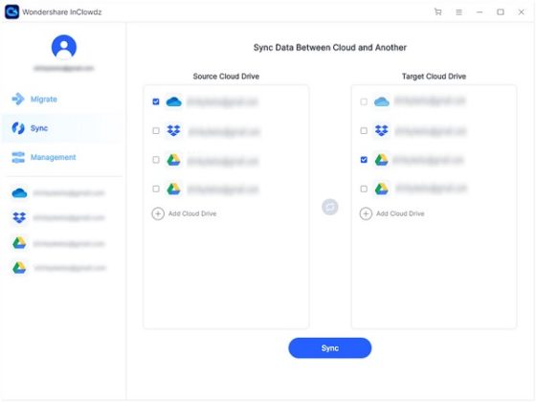Click the last Google Drive icon in Target list
The image size is (536, 402).
tap(382, 189)
